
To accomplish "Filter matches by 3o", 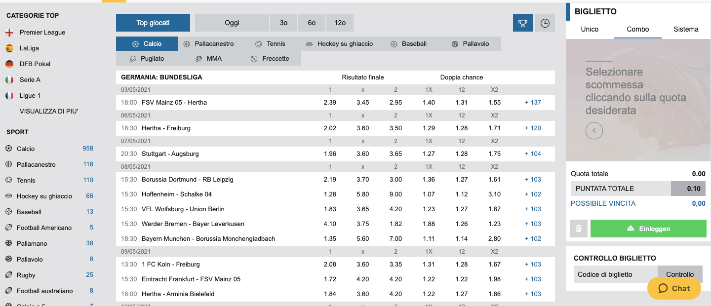I will click(x=283, y=23).
